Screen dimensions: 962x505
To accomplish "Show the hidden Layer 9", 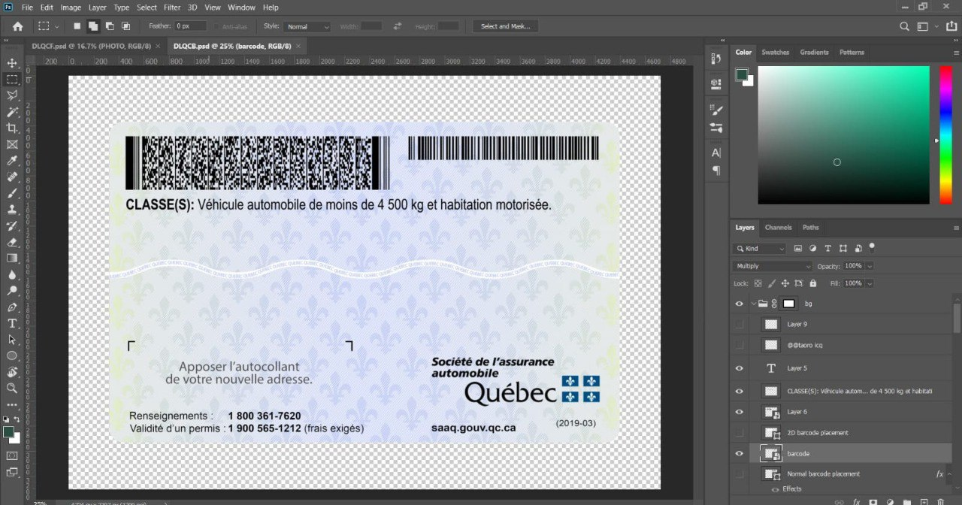I will click(739, 324).
